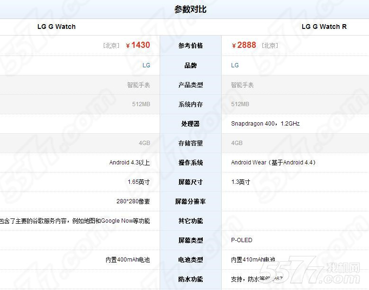This screenshot has width=369, height=290.
Task: Click the [北京] label beside ¥1430
Action: point(111,45)
